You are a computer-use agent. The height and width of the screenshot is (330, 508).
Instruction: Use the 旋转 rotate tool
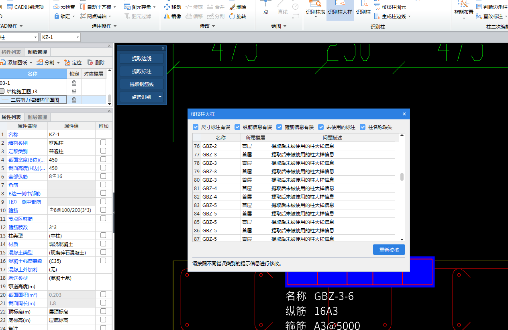pos(238,16)
